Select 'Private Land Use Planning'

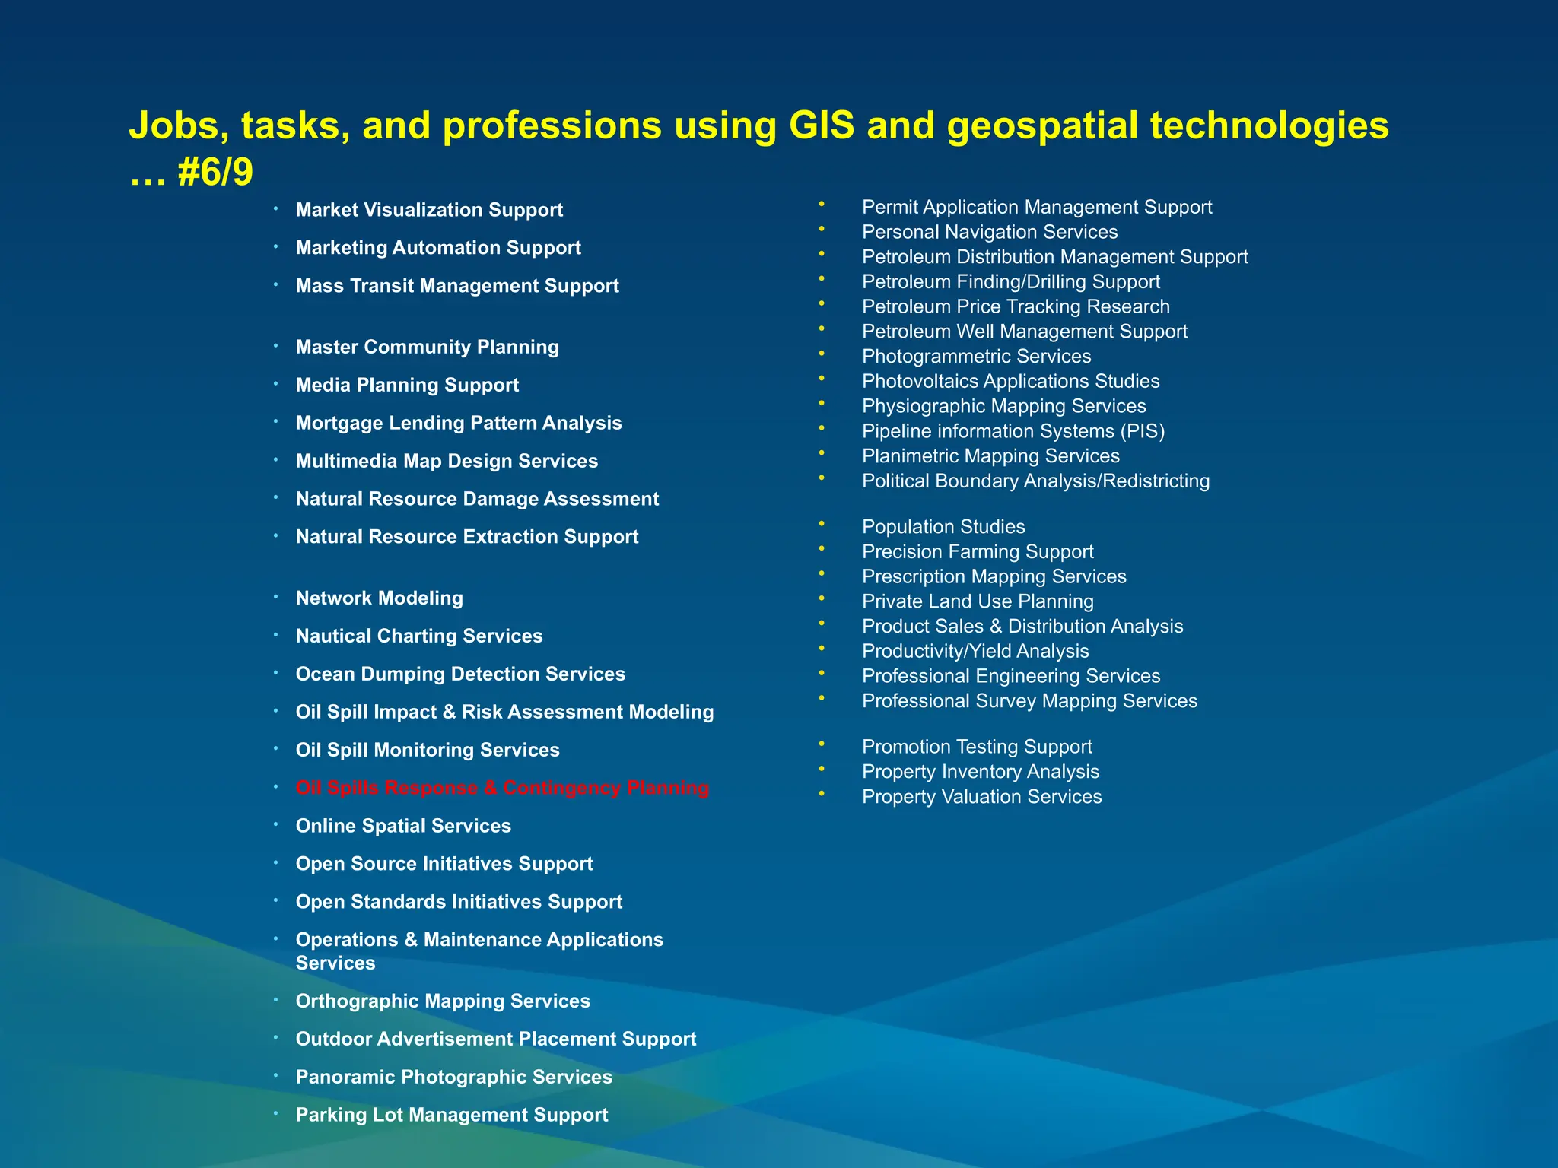[978, 601]
